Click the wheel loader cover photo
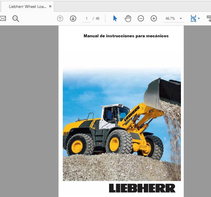Viewport: 211px width, 197px height. 122,124
